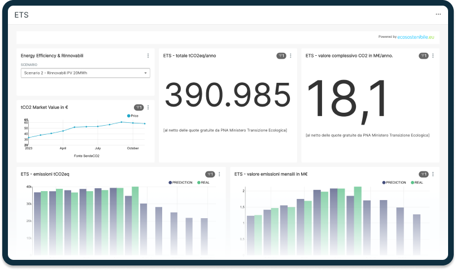The height and width of the screenshot is (270, 456).
Task: Click the 390.985 total emissions figure
Action: [x=227, y=95]
